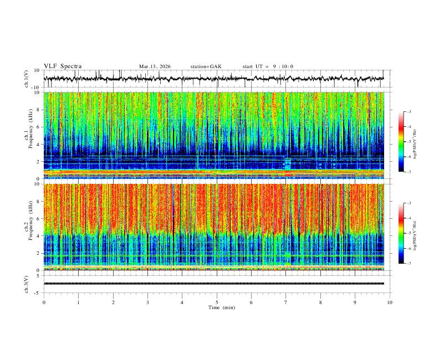Image resolution: width=439 pixels, height=339 pixels.
Task: Click time axis tick label "1"
Action: coord(78,302)
